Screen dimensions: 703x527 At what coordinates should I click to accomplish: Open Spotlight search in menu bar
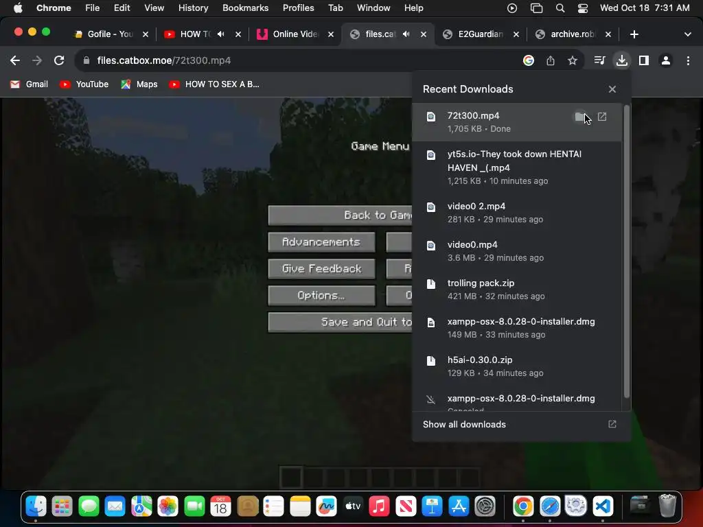click(x=560, y=8)
